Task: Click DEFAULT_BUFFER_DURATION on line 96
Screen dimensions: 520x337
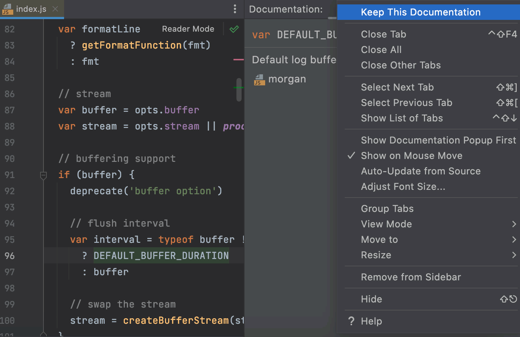Action: [161, 256]
